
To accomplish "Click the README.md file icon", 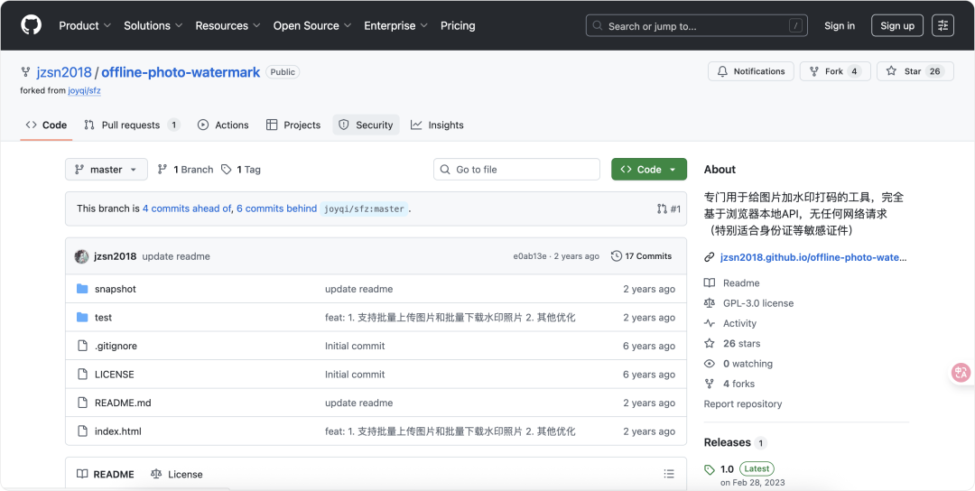I will click(82, 403).
